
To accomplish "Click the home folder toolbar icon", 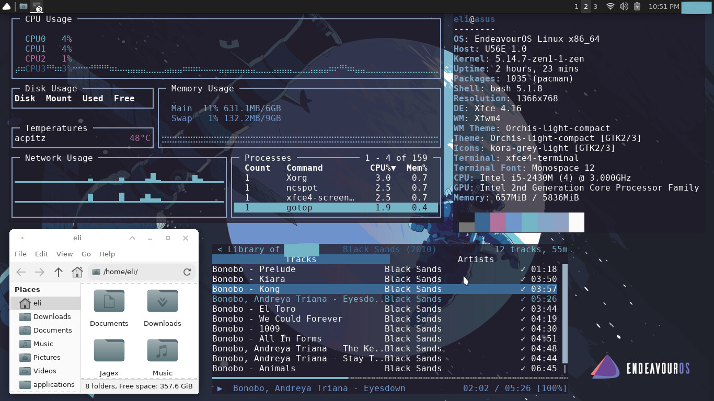I will [77, 272].
